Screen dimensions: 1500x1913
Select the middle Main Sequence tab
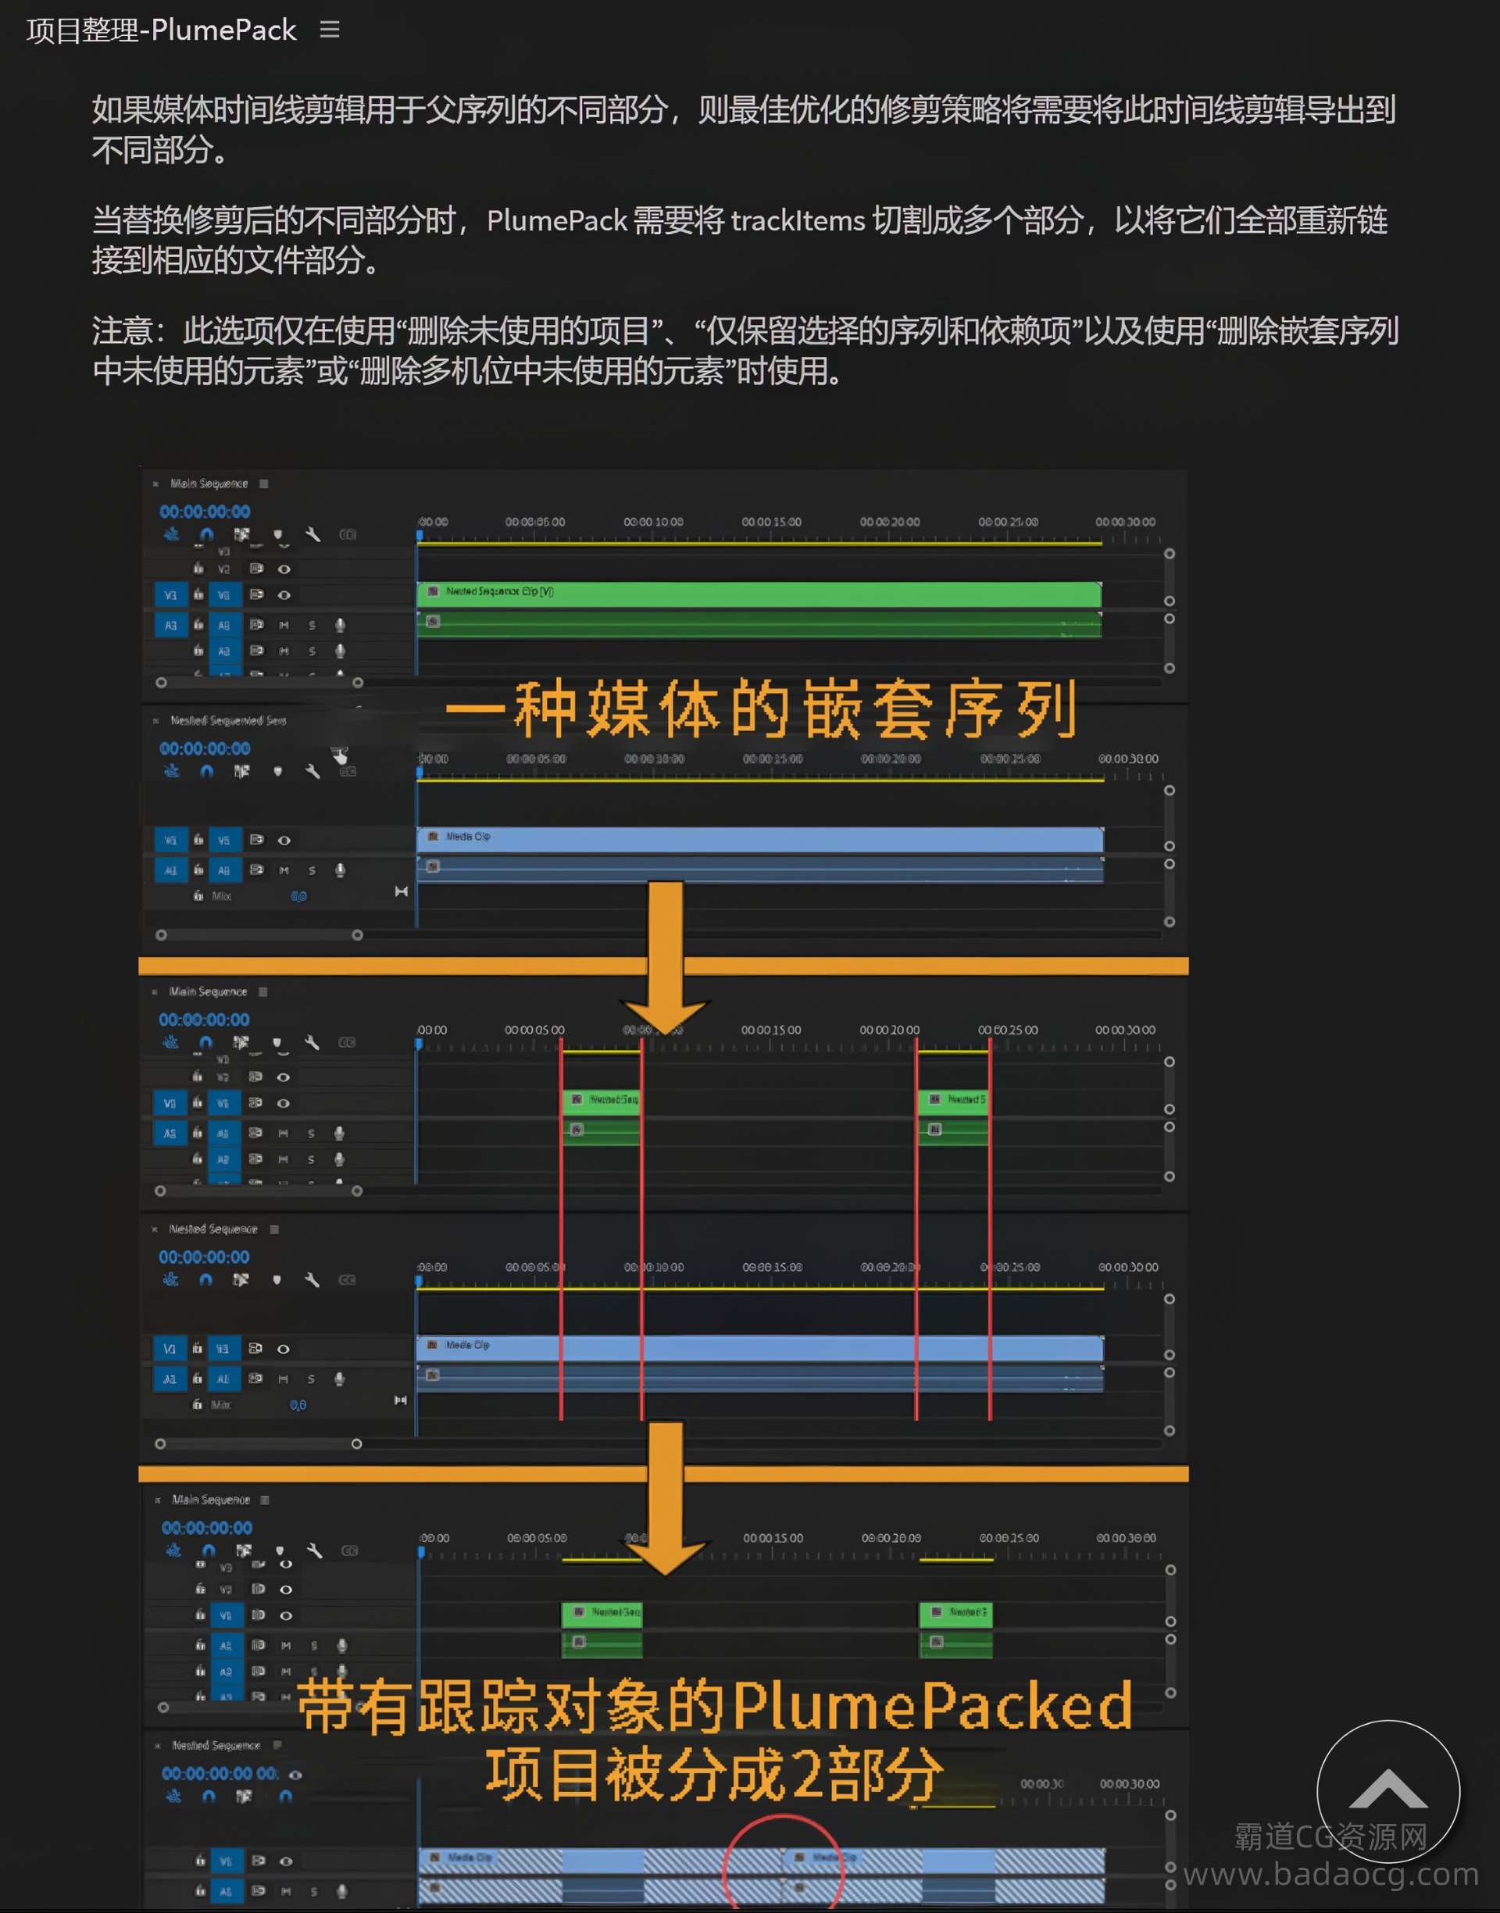(208, 991)
